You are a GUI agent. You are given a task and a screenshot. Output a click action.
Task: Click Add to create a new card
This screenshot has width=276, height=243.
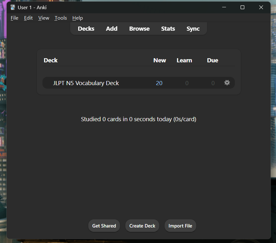(112, 29)
